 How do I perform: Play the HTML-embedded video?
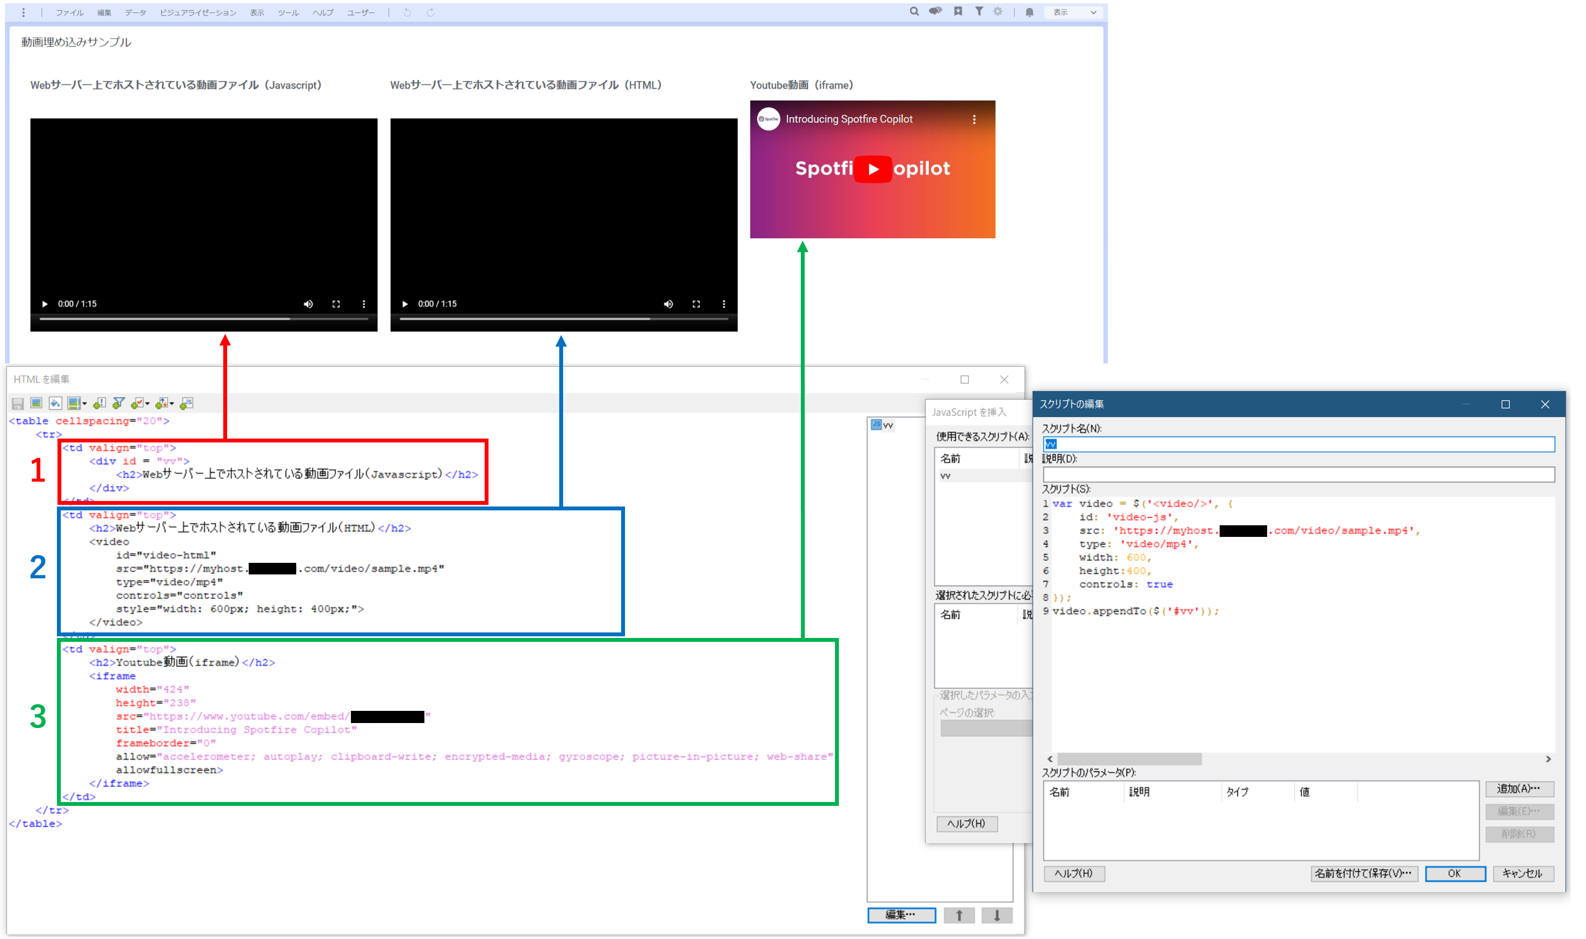(x=405, y=304)
